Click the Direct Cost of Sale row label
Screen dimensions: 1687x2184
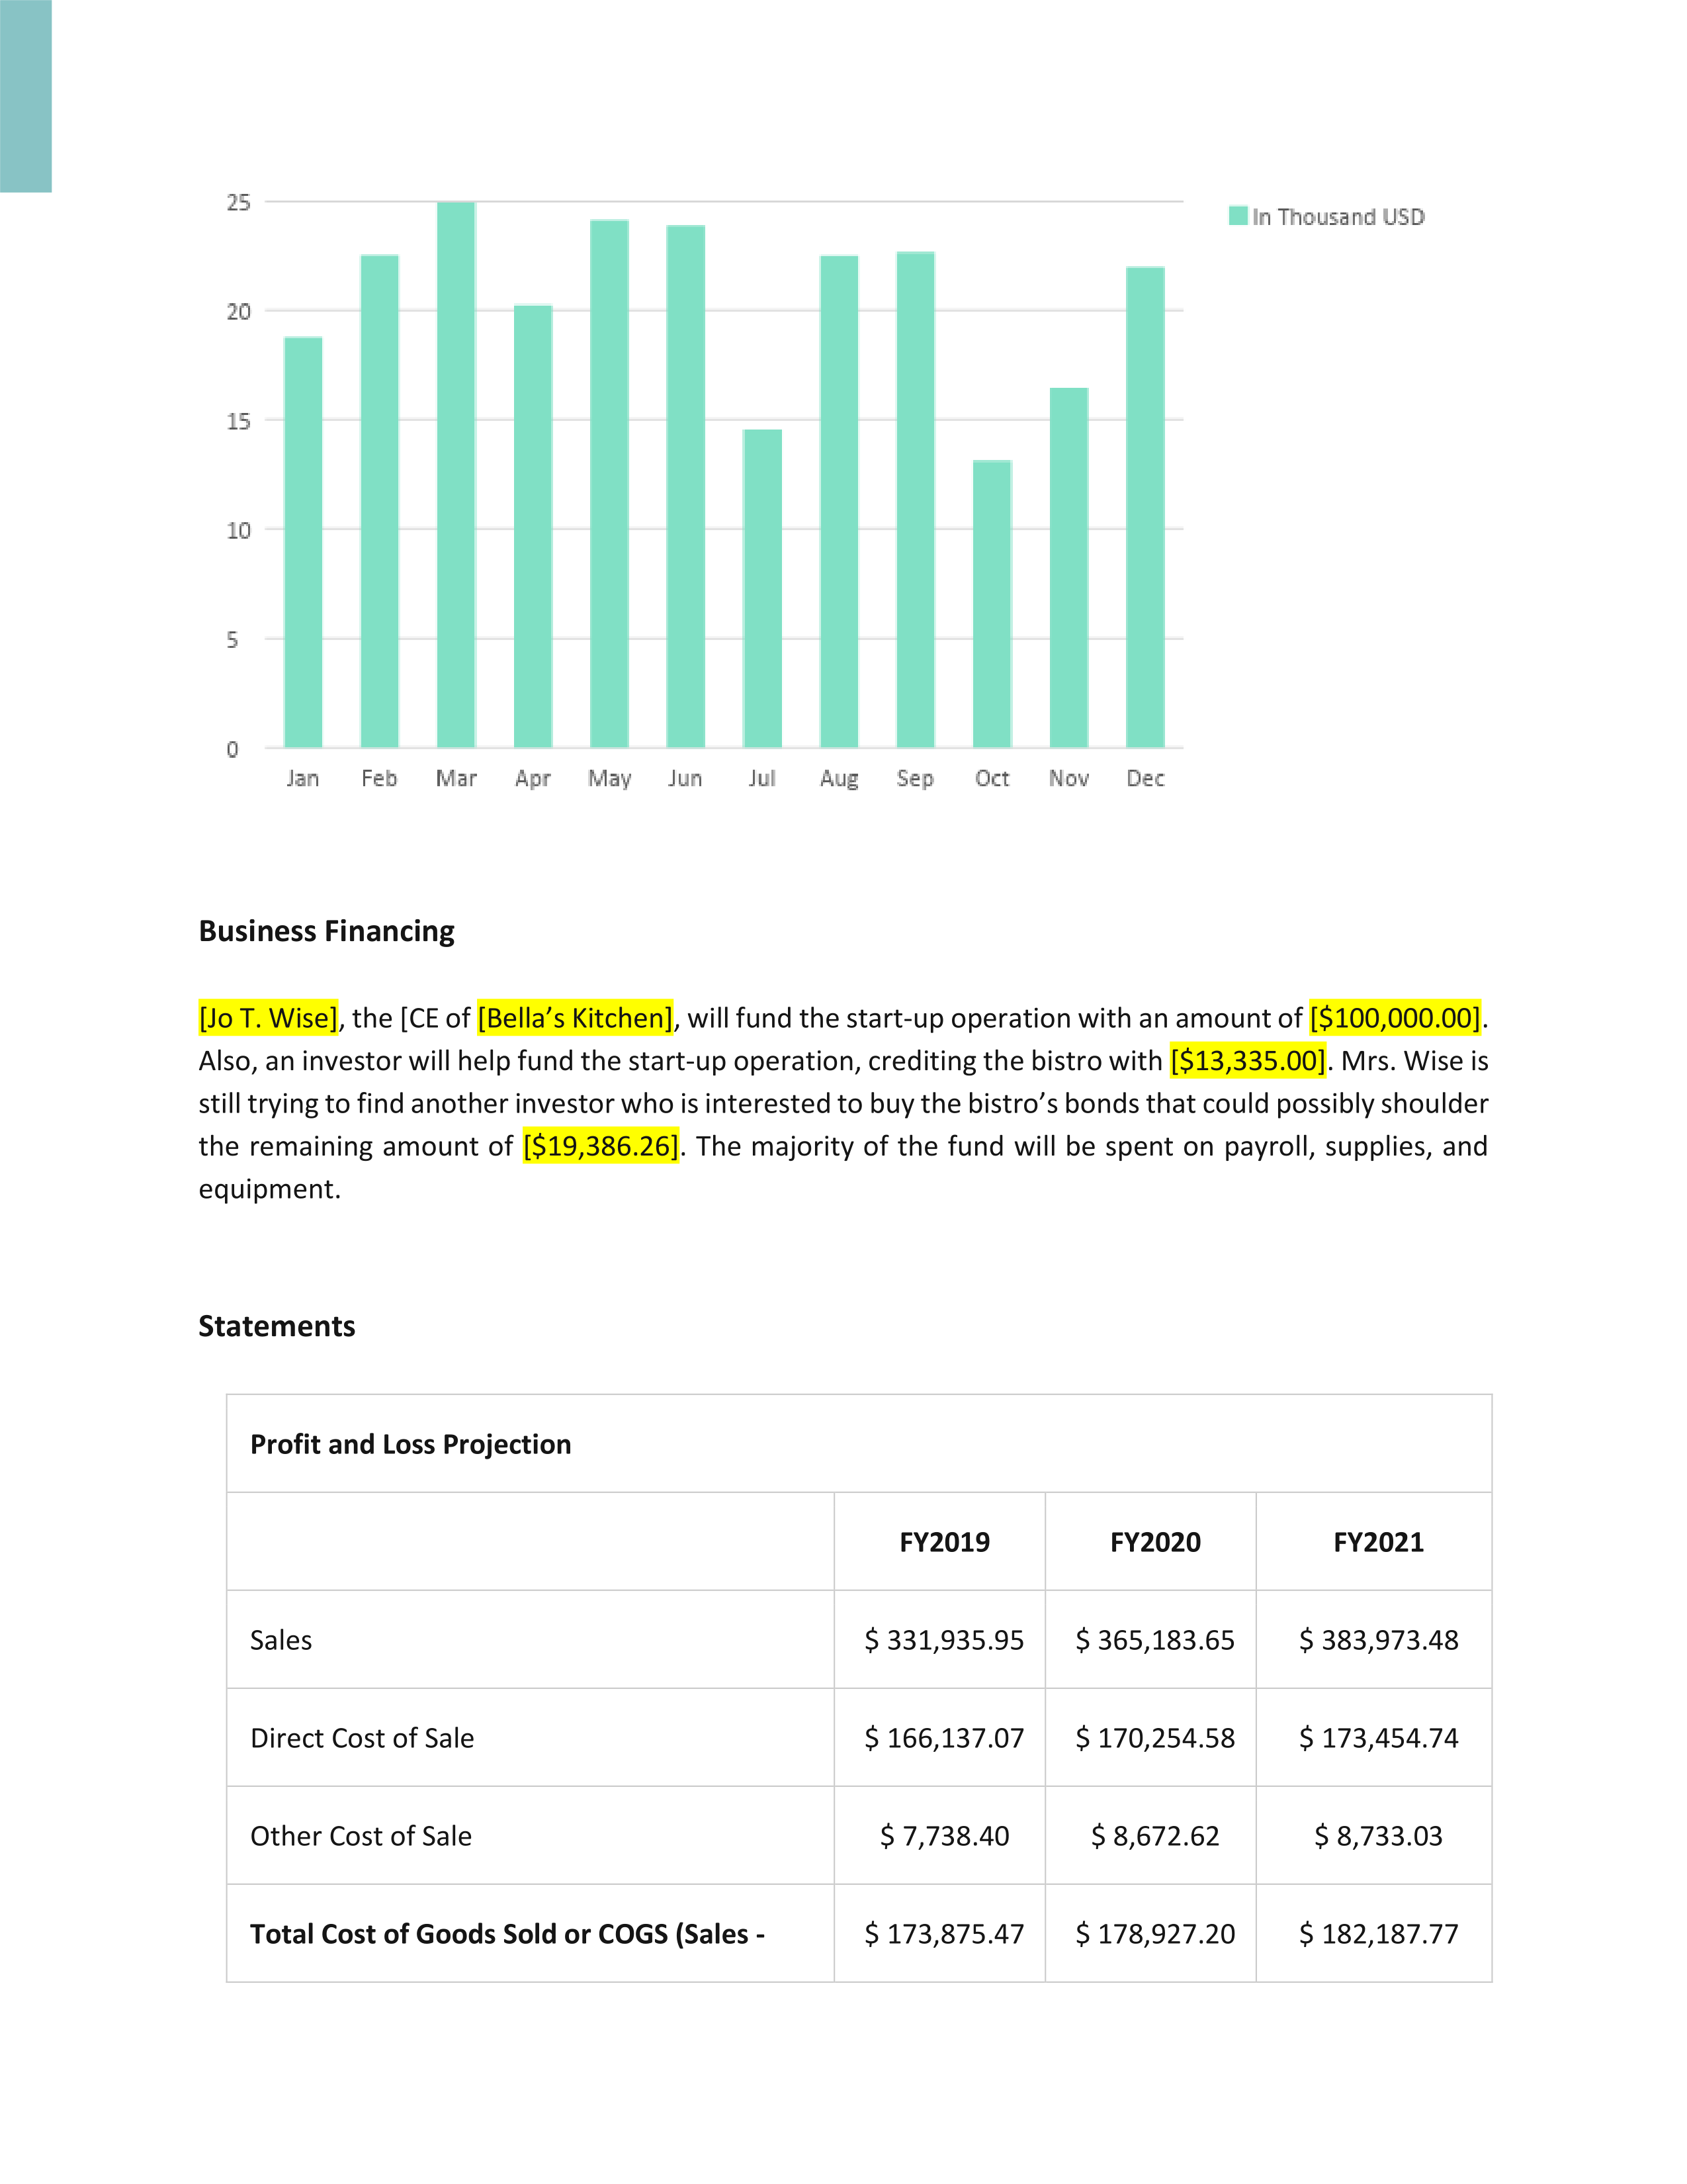click(x=362, y=1738)
